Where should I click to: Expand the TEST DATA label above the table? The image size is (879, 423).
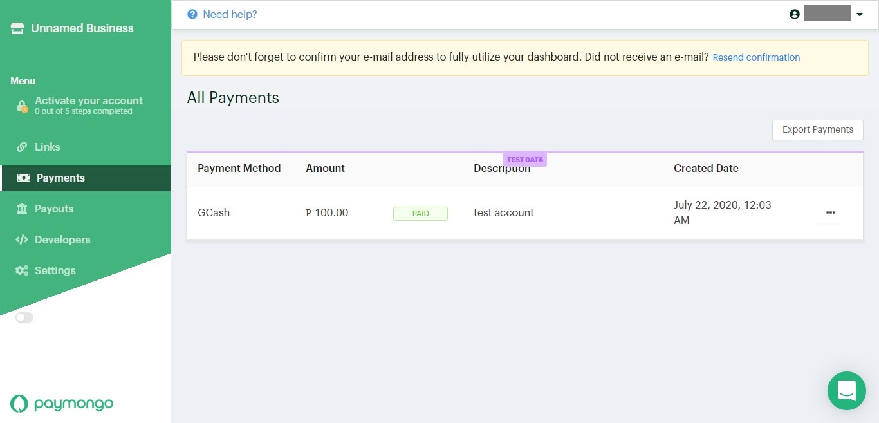[x=525, y=159]
